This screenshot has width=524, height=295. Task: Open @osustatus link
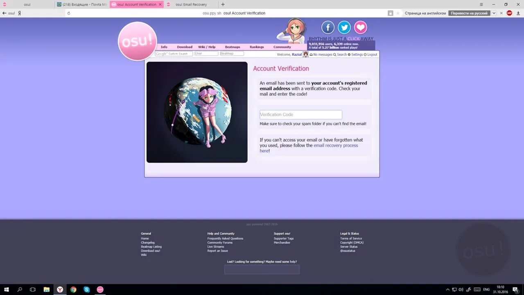(348, 251)
